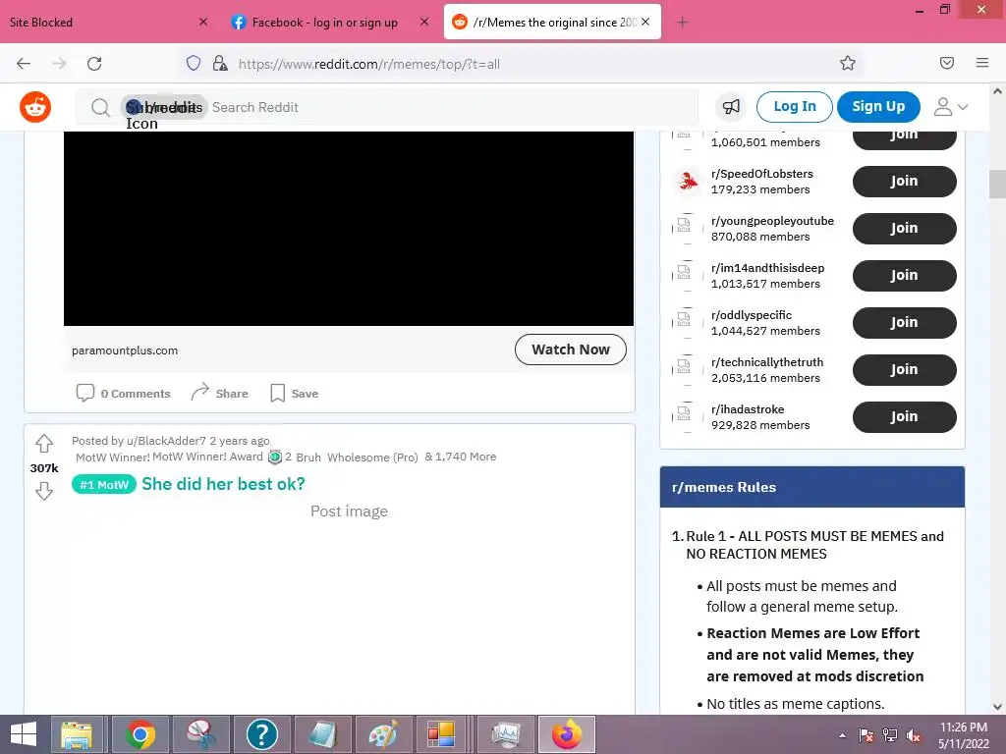The width and height of the screenshot is (1006, 754).
Task: Open the Firefox hamburger menu
Action: pyautogui.click(x=982, y=63)
